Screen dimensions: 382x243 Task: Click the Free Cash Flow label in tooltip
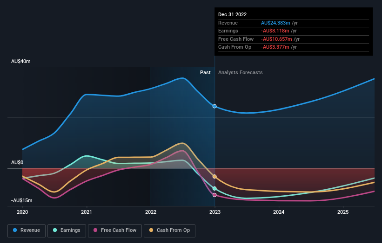(236, 39)
